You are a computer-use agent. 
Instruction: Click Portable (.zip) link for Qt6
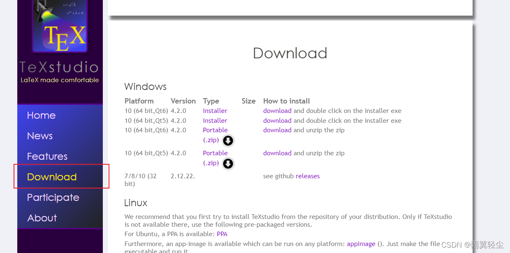(x=216, y=135)
